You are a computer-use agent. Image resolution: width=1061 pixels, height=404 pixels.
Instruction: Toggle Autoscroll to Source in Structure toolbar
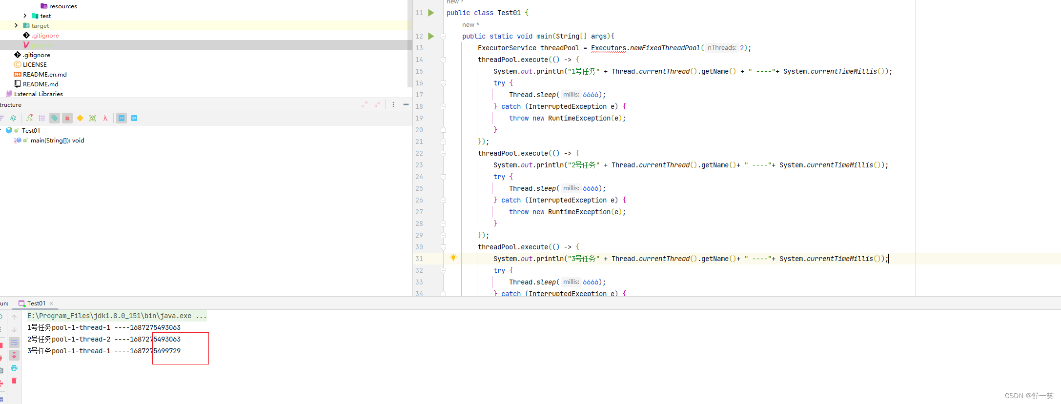point(122,118)
